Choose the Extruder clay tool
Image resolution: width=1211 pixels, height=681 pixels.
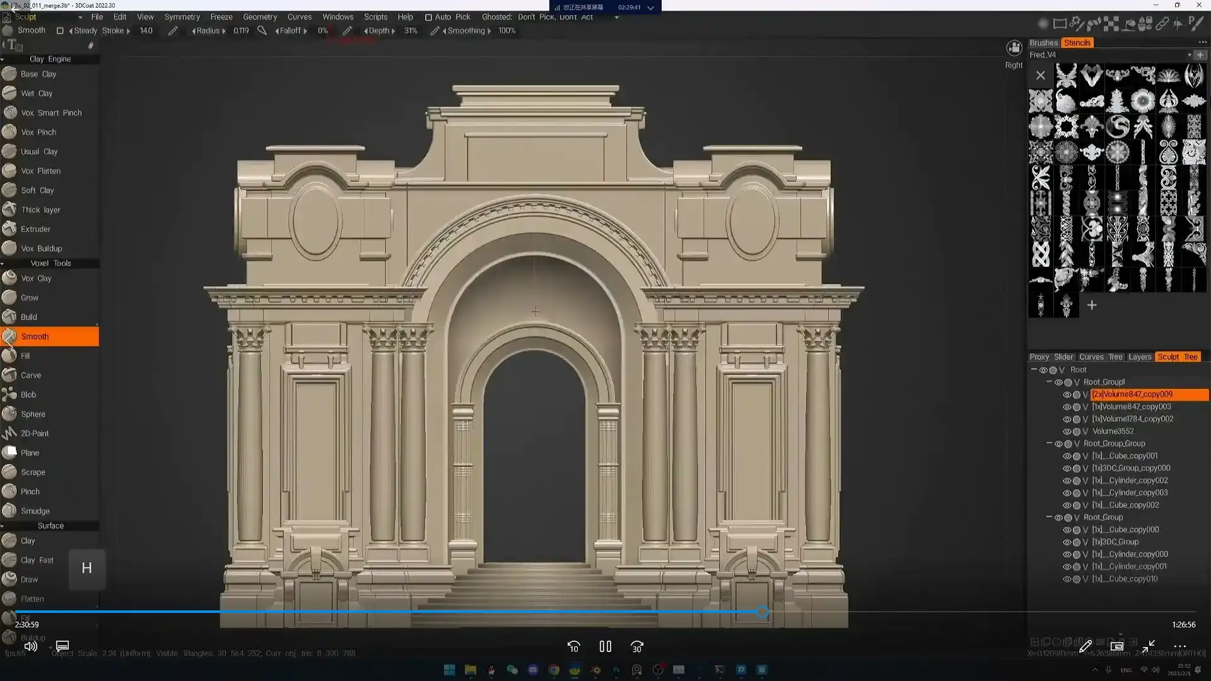pos(35,229)
